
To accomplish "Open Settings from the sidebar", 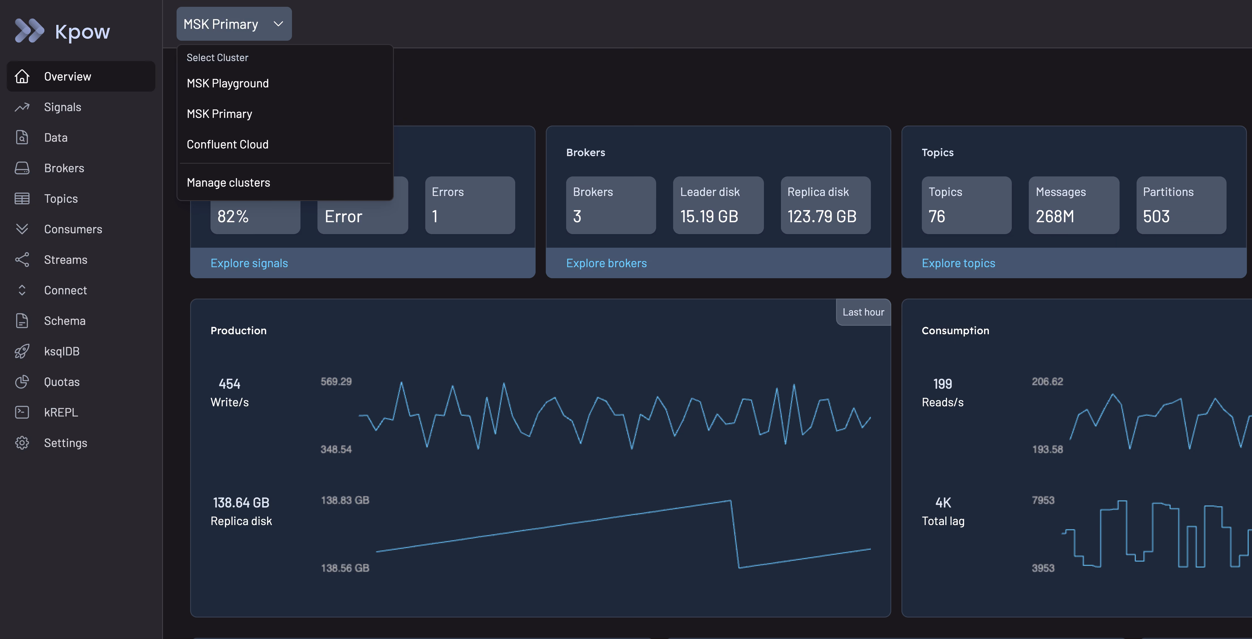I will click(x=66, y=443).
